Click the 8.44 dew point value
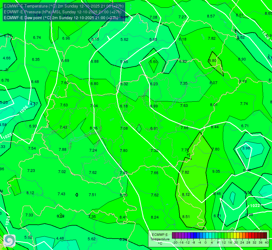The image size is (272, 250). (x=215, y=127)
